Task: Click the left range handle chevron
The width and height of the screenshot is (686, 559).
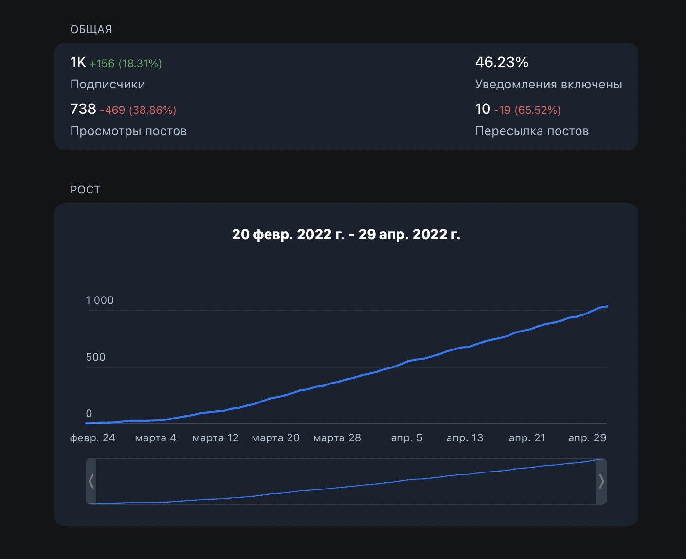Action: [x=91, y=481]
